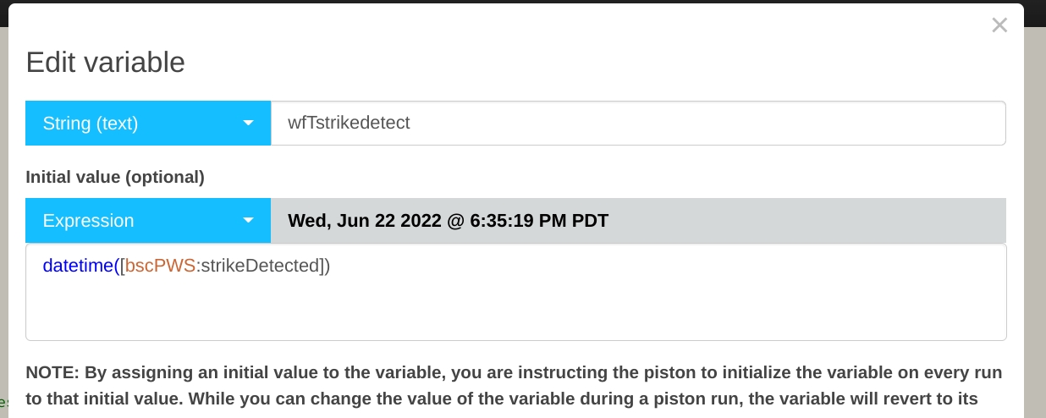The image size is (1046, 418).
Task: Click the caret arrow next to Expression
Action: [x=248, y=221]
